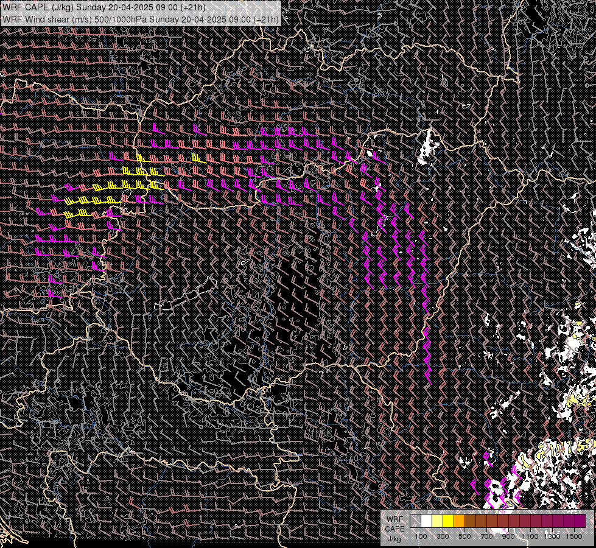Click the legend label 700

click(x=486, y=536)
